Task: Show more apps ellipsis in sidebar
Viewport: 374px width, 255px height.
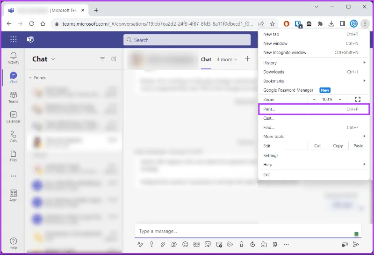Action: (x=14, y=176)
